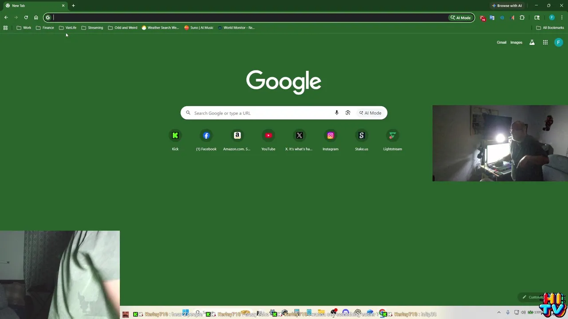Open the Finance bookmarks folder
The image size is (568, 319).
click(x=45, y=27)
